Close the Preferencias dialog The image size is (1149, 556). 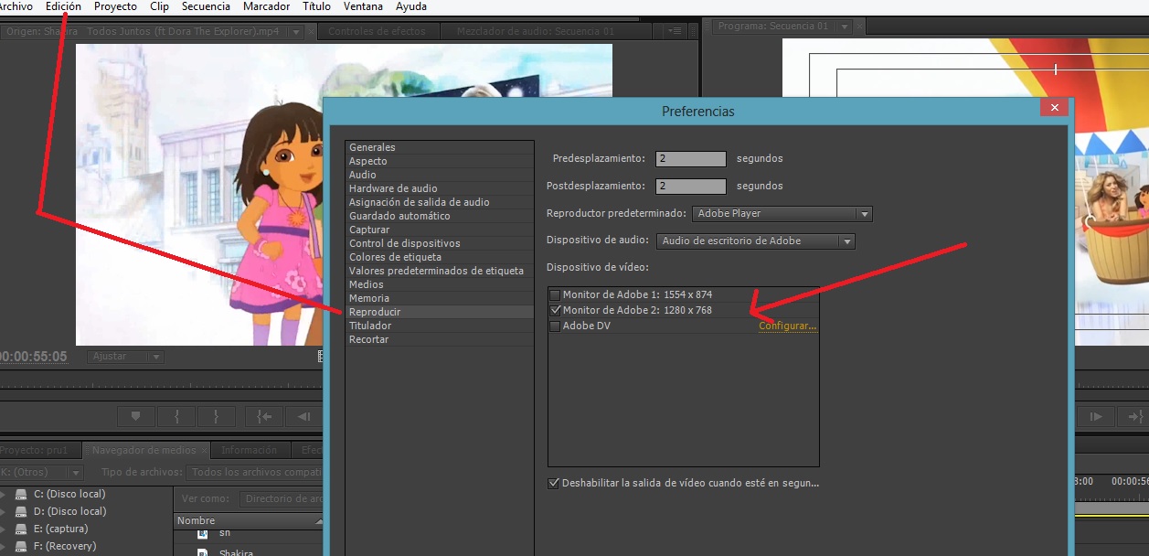pyautogui.click(x=1054, y=108)
